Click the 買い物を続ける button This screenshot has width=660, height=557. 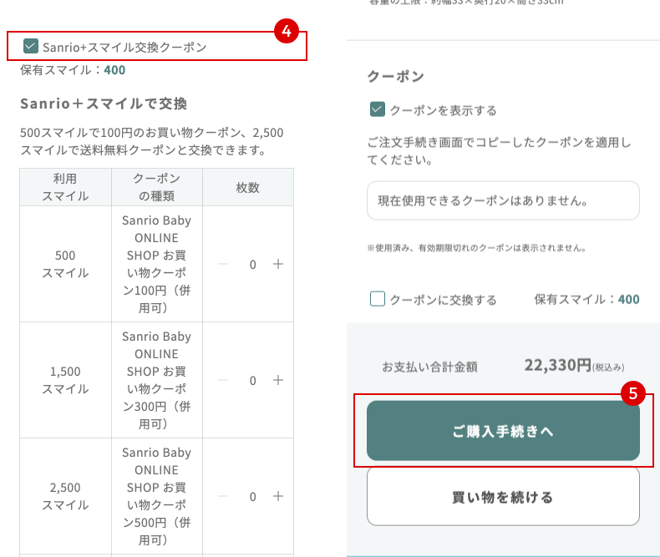(x=503, y=497)
